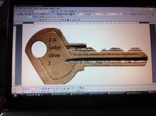Toggle Underline formatting

click(x=130, y=14)
